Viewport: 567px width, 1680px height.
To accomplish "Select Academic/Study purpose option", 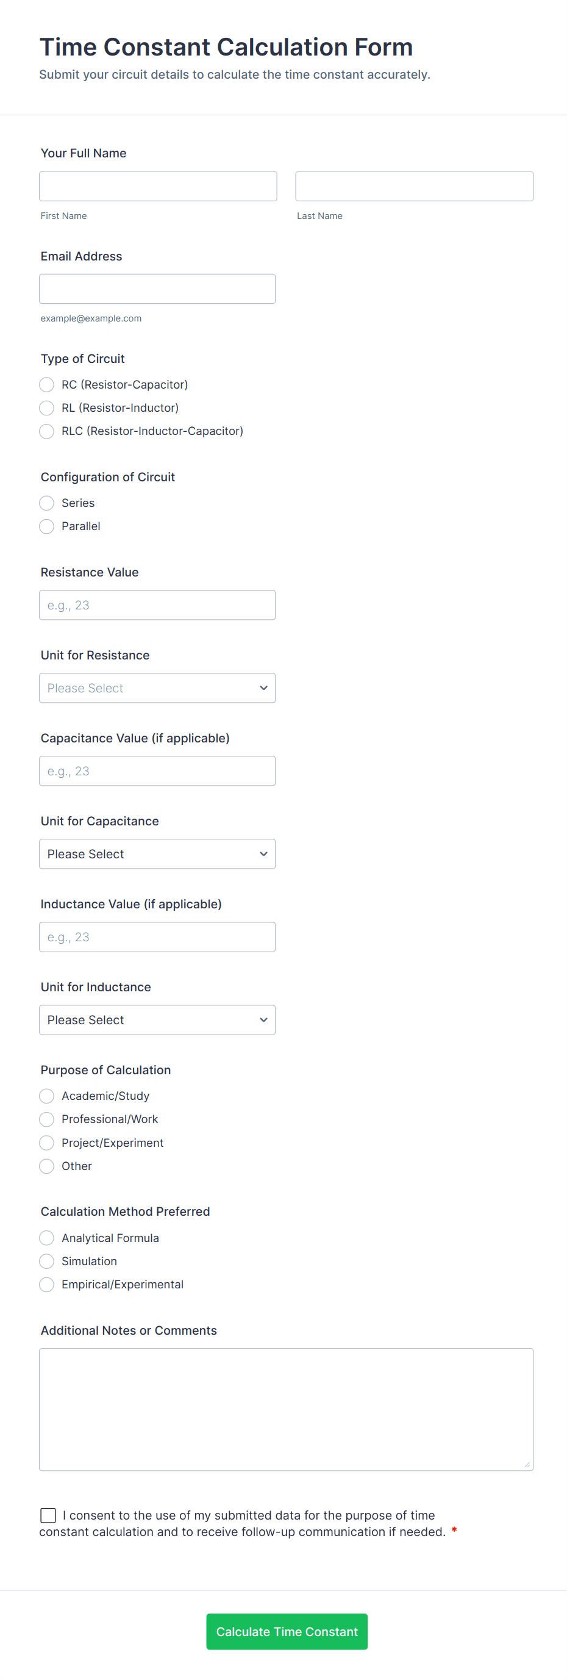I will point(47,1096).
